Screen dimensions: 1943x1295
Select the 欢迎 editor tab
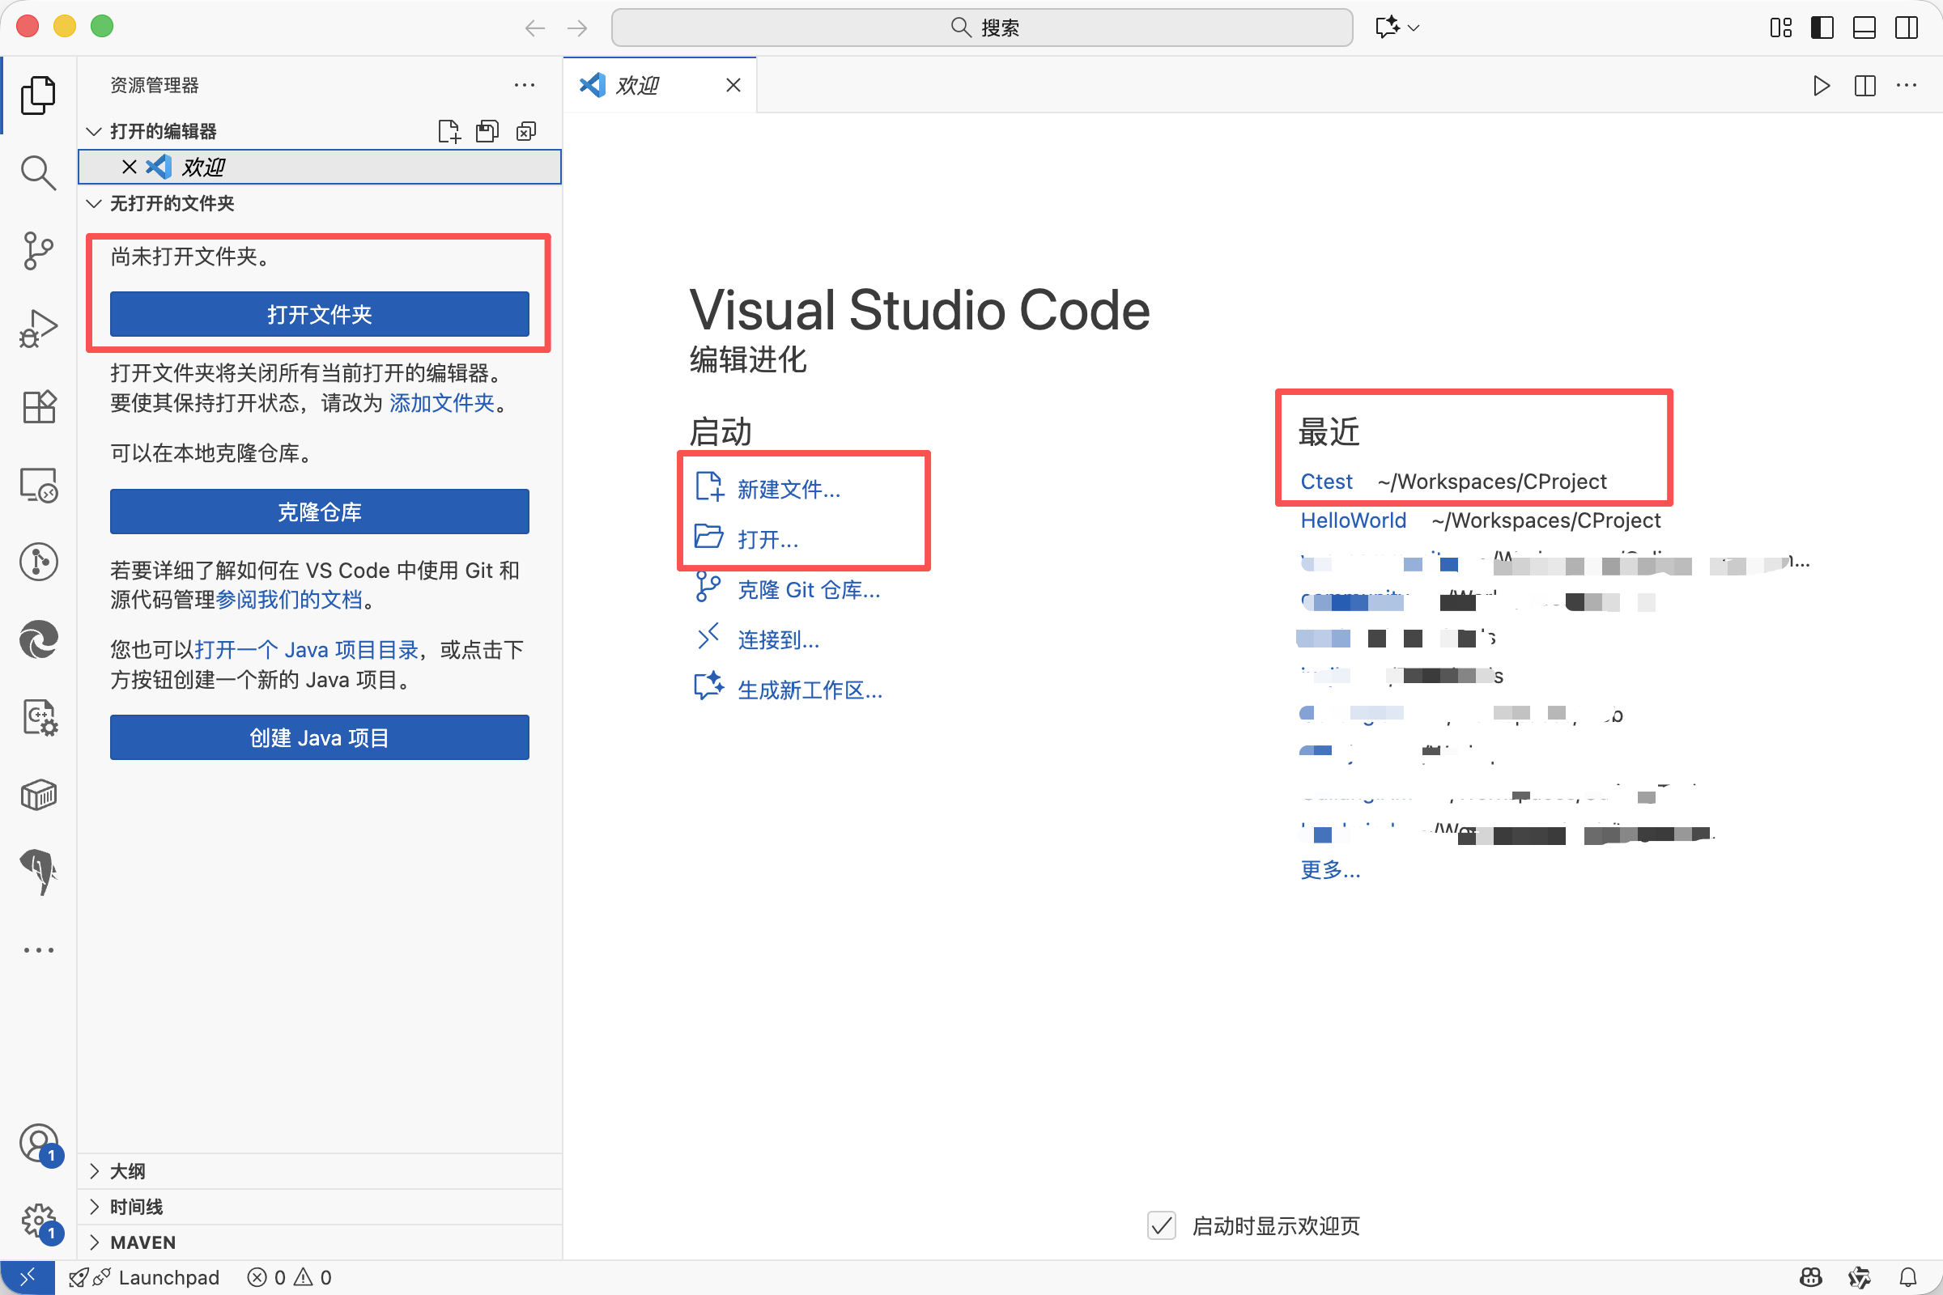click(638, 85)
